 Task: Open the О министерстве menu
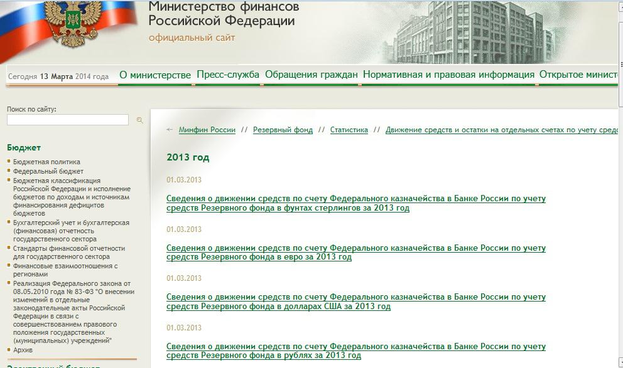point(155,75)
